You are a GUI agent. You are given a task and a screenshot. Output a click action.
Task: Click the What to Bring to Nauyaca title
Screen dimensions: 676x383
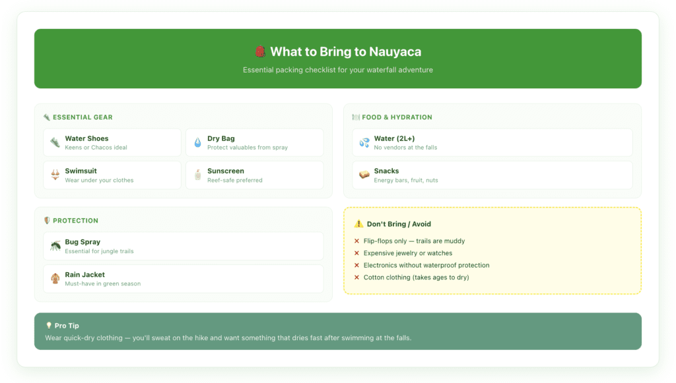[x=346, y=52]
